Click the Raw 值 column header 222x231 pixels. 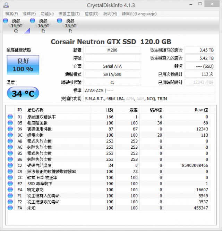[187, 110]
